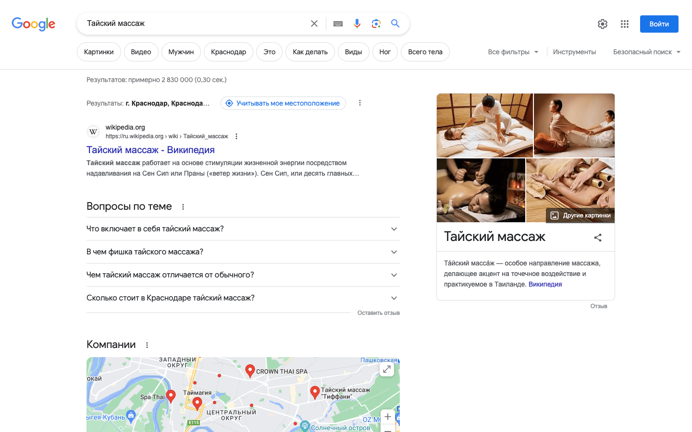
Task: Click the blue magnifier search button
Action: click(395, 24)
